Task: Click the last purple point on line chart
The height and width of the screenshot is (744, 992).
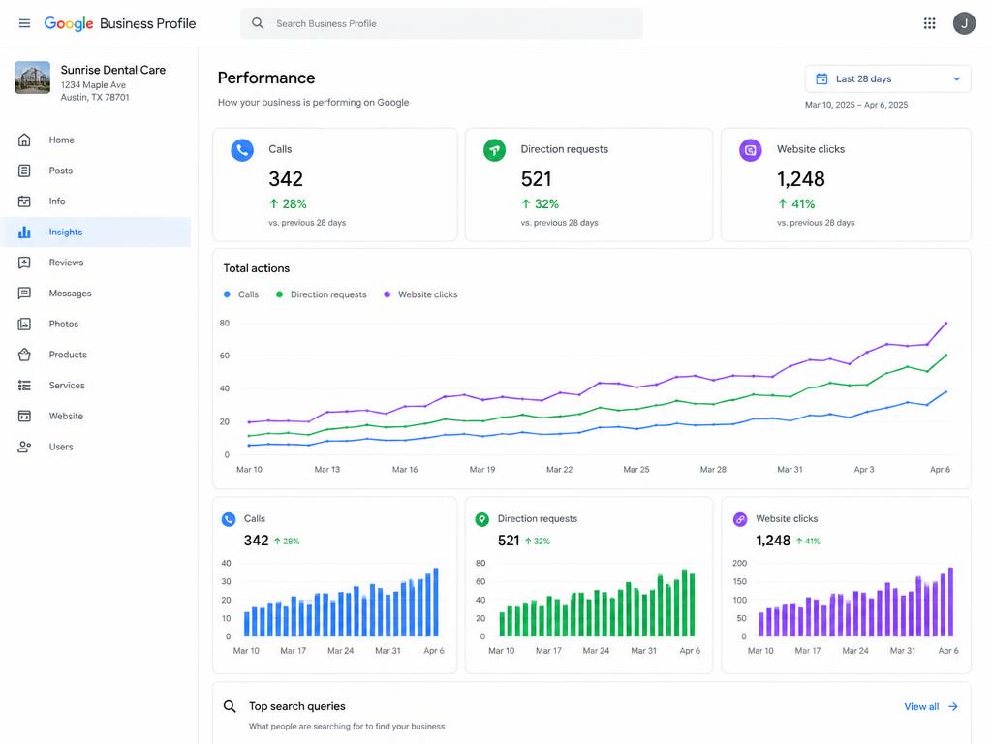Action: click(946, 324)
